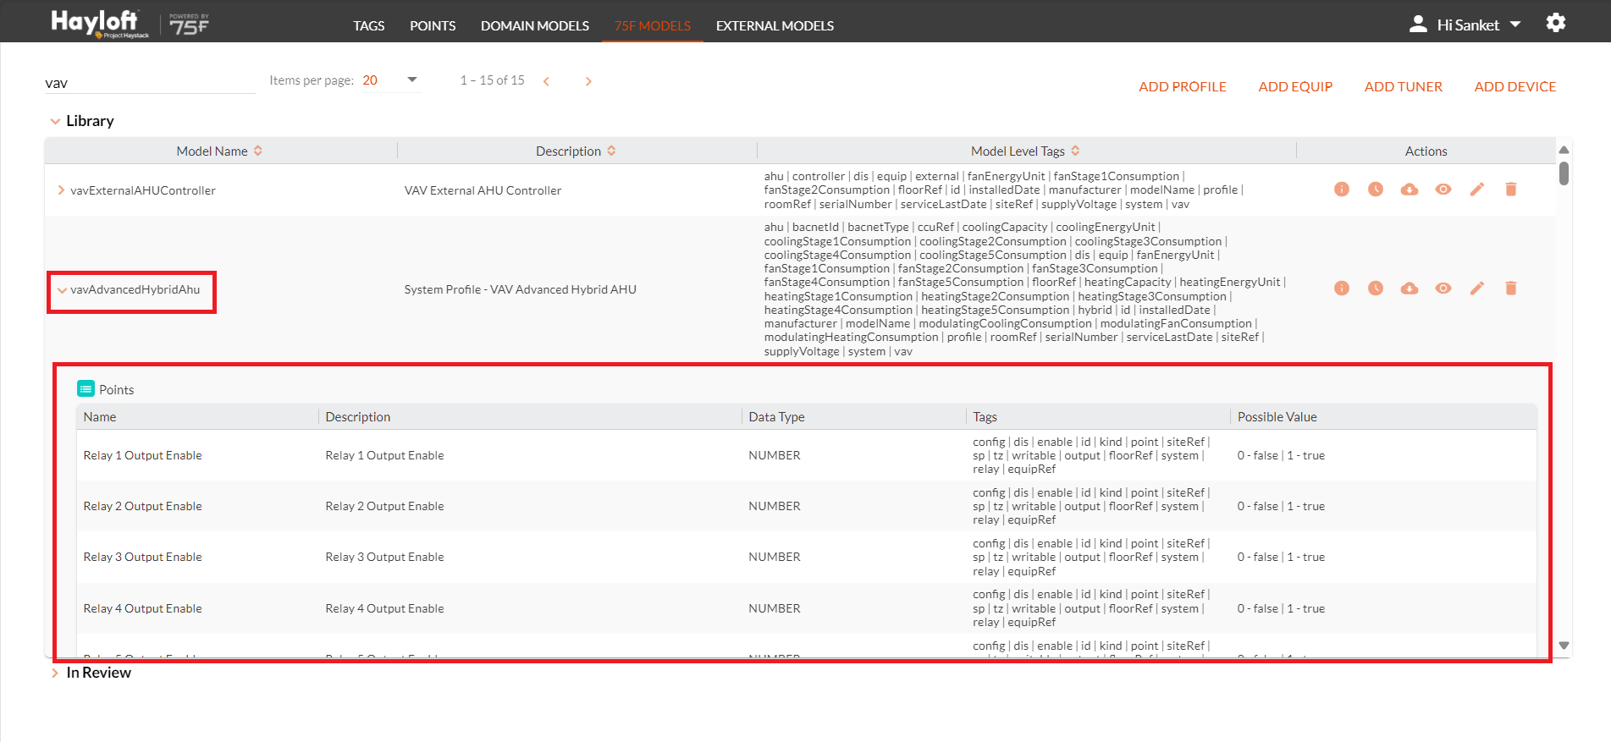Screen dimensions: 1611x742
Task: Expand the In Review section
Action: tap(55, 673)
